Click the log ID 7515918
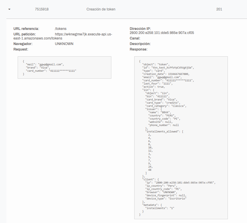This screenshot has height=223, width=247. click(x=42, y=9)
